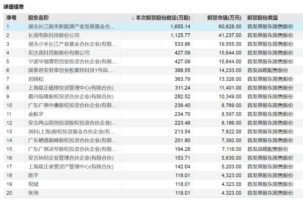This screenshot has width=303, height=200.
Task: Select share count cell 311.24
Action: tap(183, 88)
